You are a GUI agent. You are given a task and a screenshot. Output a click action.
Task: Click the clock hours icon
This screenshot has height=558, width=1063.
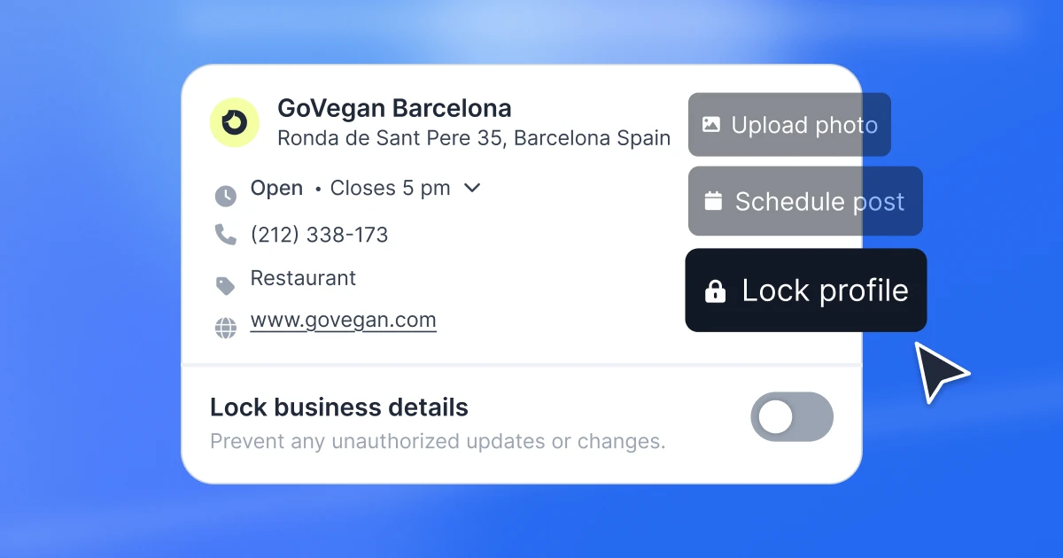[226, 196]
